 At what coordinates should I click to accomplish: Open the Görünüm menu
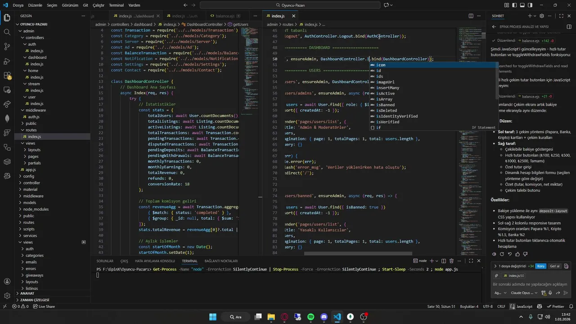70,5
